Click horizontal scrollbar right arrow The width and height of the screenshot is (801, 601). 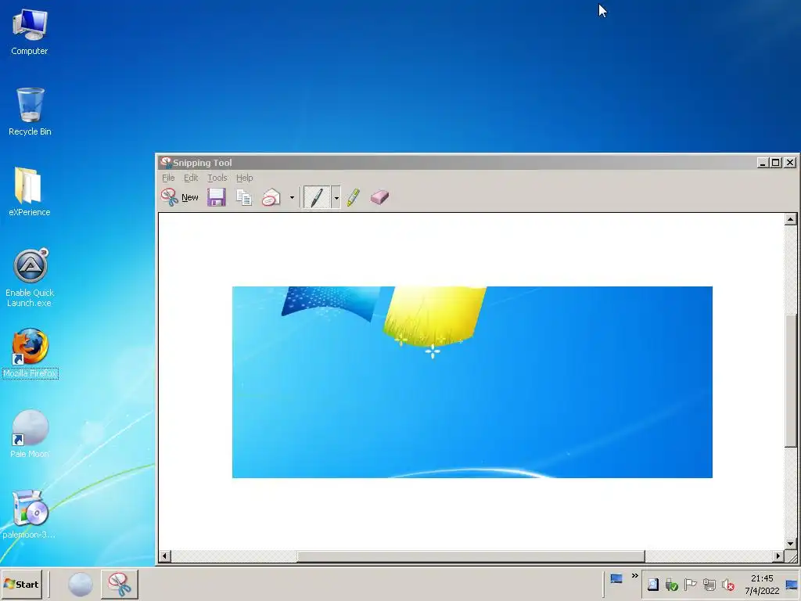coord(778,556)
